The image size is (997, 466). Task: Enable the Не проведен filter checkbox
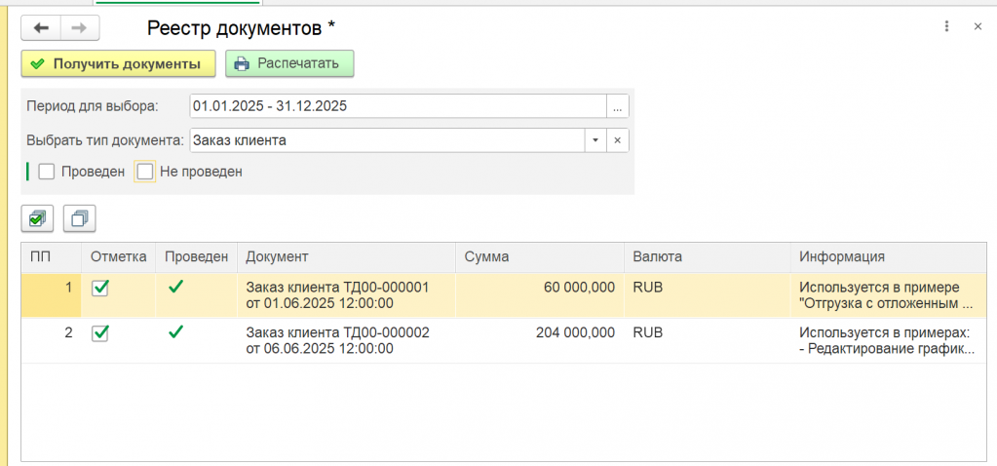145,172
